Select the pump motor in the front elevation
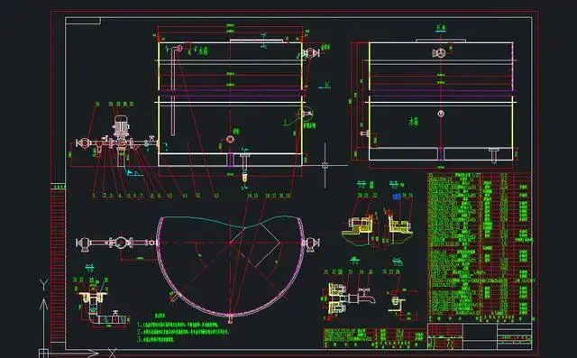This screenshot has width=577, height=358. (120, 125)
